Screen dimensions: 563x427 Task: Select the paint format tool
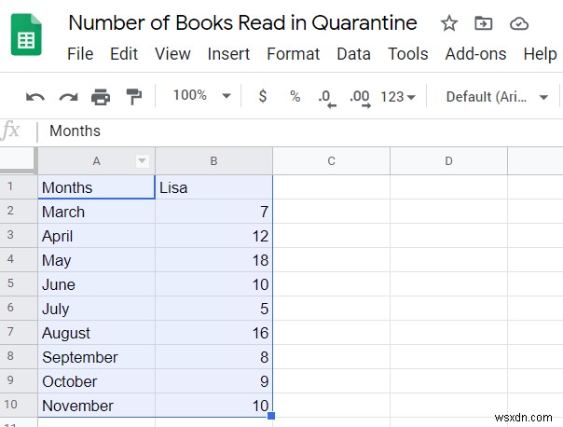(133, 96)
